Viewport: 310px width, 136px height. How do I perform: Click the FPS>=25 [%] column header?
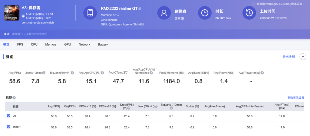(x=107, y=106)
